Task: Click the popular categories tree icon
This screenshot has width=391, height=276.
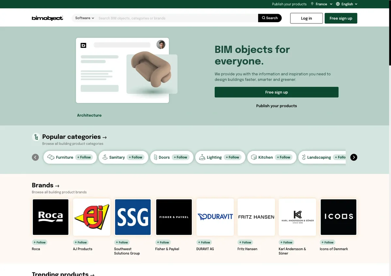Action: point(36,137)
